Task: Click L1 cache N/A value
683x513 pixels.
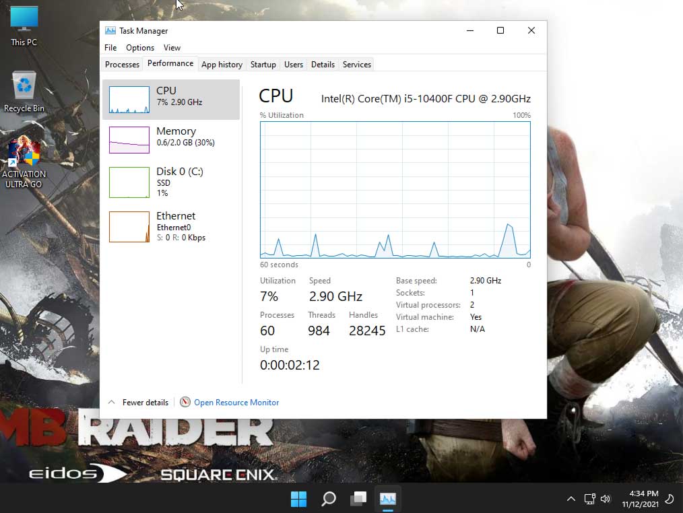Action: click(477, 329)
